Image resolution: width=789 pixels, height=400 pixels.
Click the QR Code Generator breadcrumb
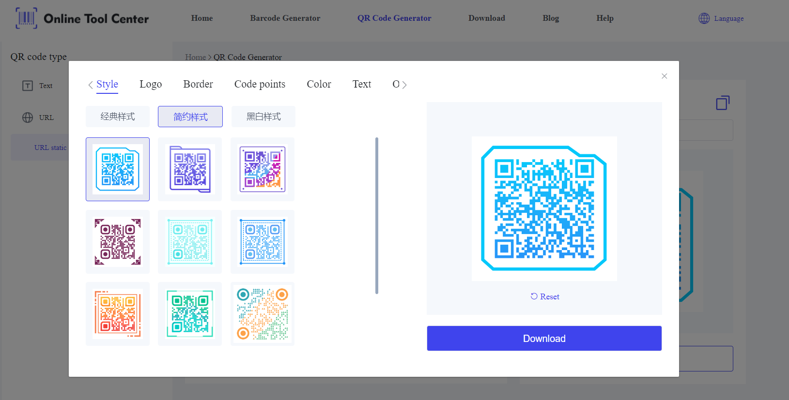(248, 57)
